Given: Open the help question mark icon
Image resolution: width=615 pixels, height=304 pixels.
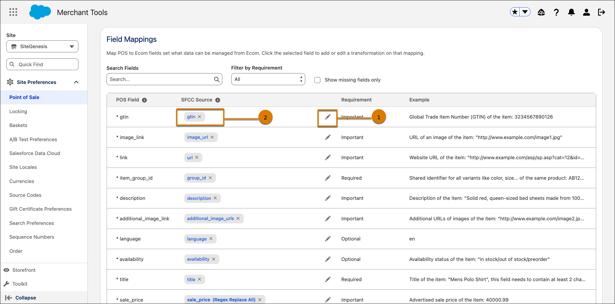Looking at the screenshot, I should click(x=556, y=12).
